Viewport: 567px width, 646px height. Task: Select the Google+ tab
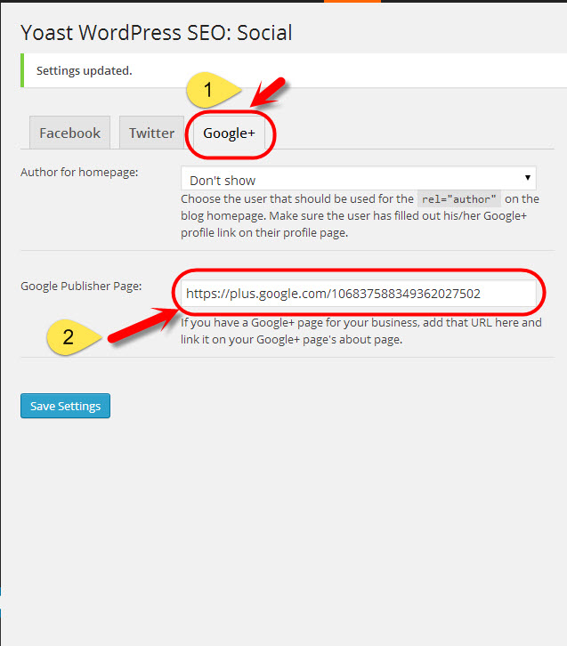click(229, 133)
